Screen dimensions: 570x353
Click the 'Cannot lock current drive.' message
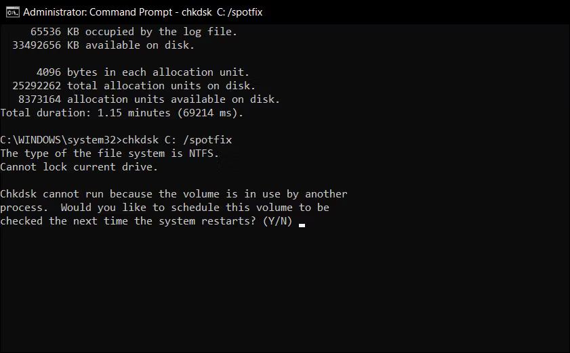[79, 167]
